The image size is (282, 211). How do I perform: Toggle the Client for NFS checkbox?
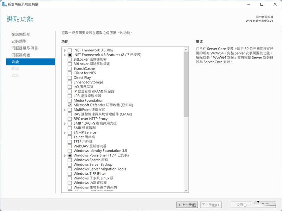(70, 73)
